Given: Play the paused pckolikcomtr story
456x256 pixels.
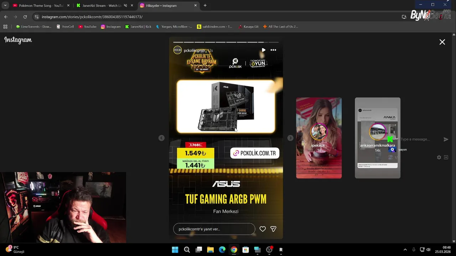Looking at the screenshot, I should click(x=263, y=50).
